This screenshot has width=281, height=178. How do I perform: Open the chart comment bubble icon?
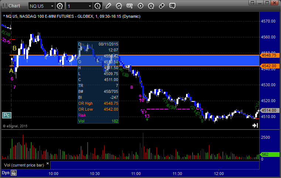pyautogui.click(x=172, y=6)
